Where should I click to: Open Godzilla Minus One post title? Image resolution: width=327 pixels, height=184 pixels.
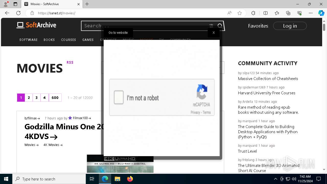64,131
